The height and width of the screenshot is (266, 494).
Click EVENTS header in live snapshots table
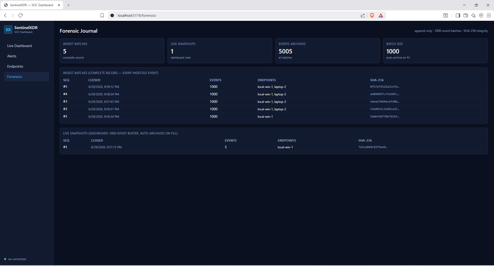pyautogui.click(x=231, y=141)
